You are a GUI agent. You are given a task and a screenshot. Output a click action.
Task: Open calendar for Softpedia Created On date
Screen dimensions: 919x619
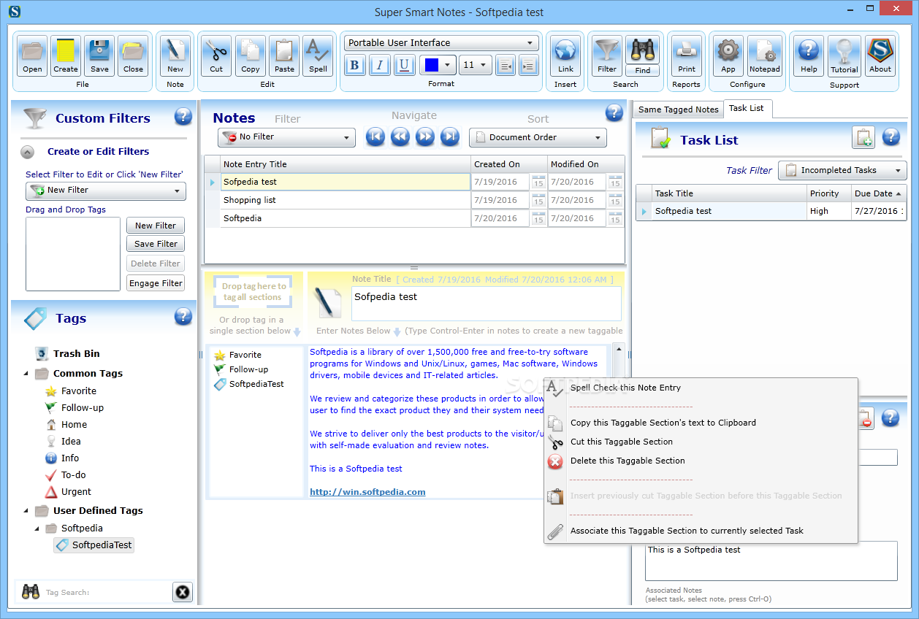click(538, 218)
